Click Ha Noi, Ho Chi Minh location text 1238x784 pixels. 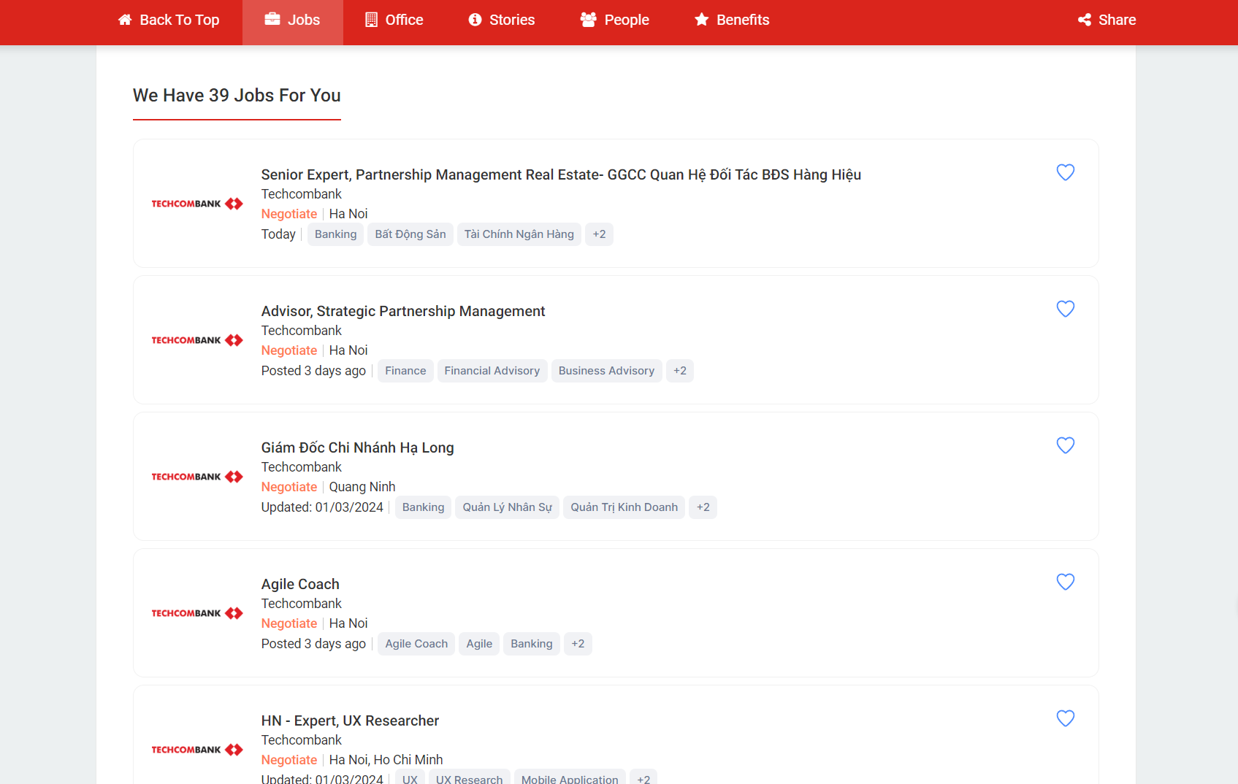coord(386,760)
